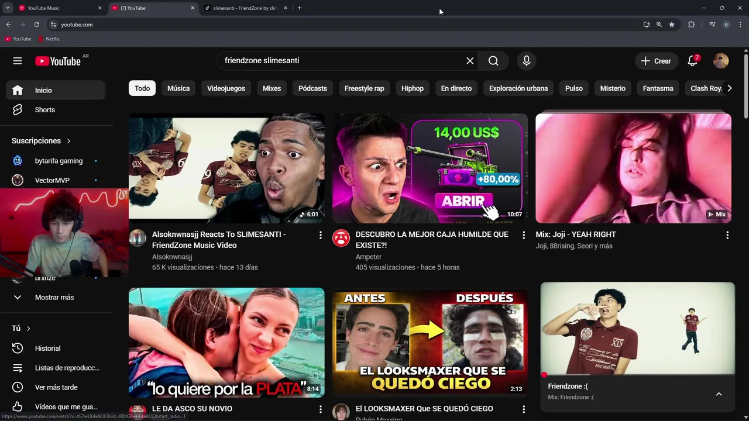Viewport: 749px width, 421px height.
Task: Expand Mostrar más subscriptions
Action: pyautogui.click(x=56, y=297)
